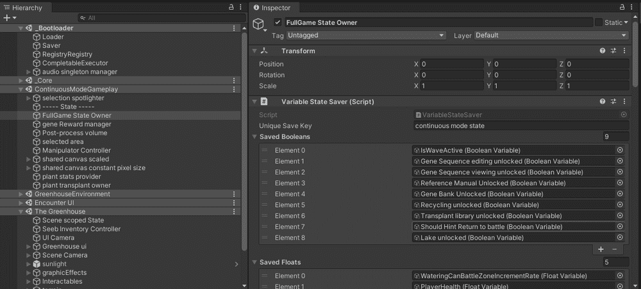Screen dimensions: 641x289
Task: Open Variable State Saver context menu
Action: [x=624, y=102]
